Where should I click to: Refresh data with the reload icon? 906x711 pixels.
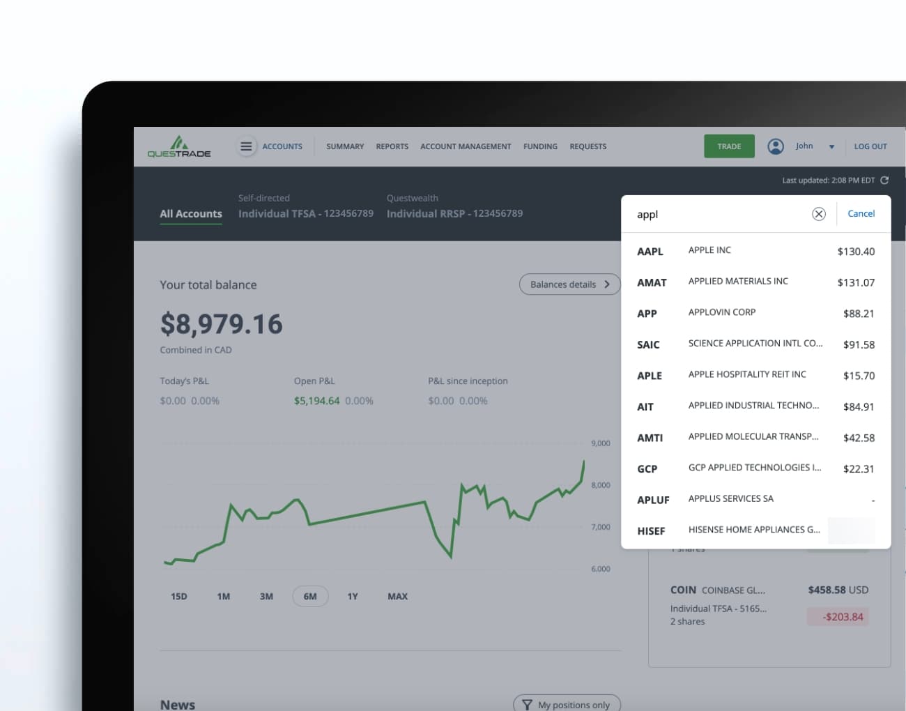point(884,180)
